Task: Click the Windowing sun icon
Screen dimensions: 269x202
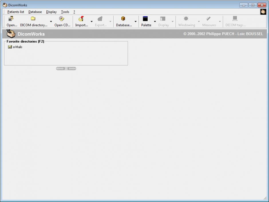Action: pos(186,19)
